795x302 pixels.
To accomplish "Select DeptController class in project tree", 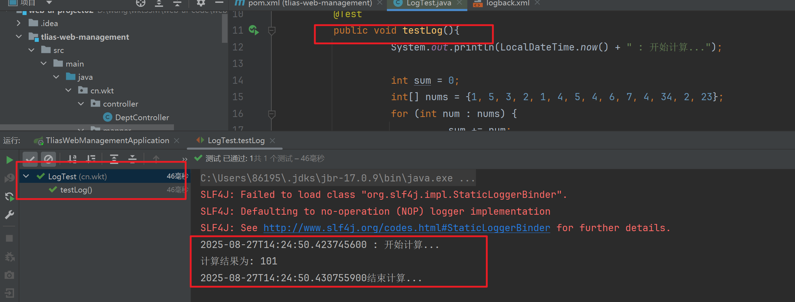I will coord(142,117).
